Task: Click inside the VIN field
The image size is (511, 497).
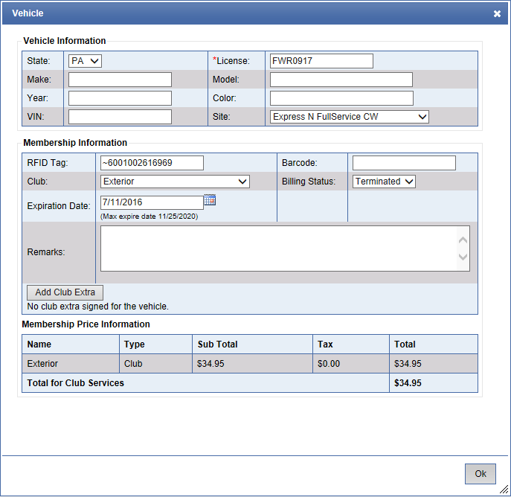Action: [x=120, y=117]
